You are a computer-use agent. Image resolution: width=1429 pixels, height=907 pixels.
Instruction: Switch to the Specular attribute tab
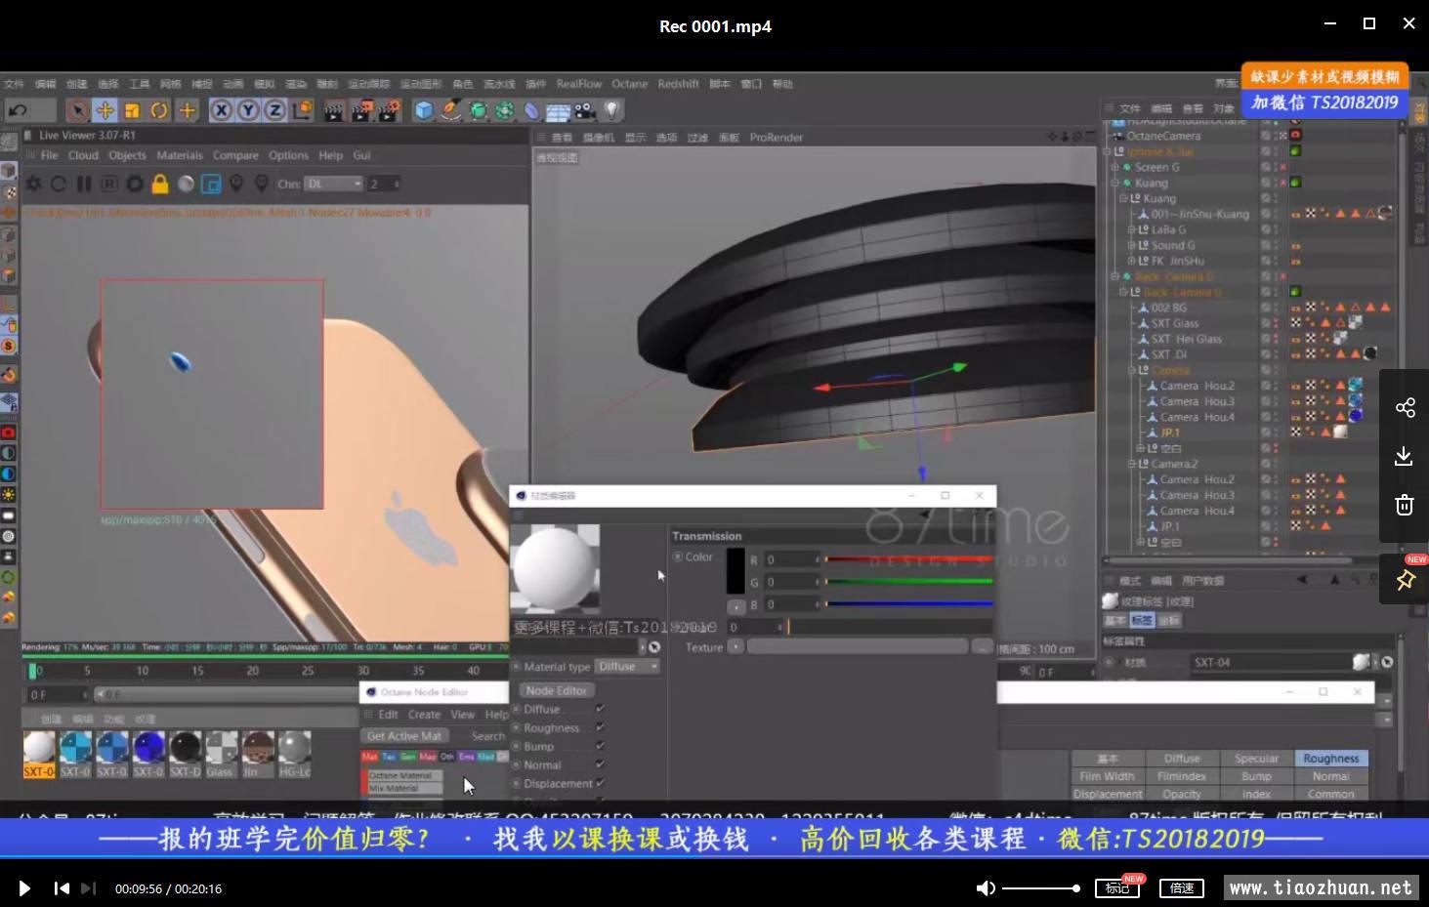(1256, 759)
